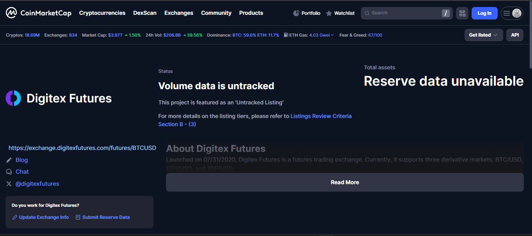Open the Portfolio pie chart icon

(x=296, y=13)
